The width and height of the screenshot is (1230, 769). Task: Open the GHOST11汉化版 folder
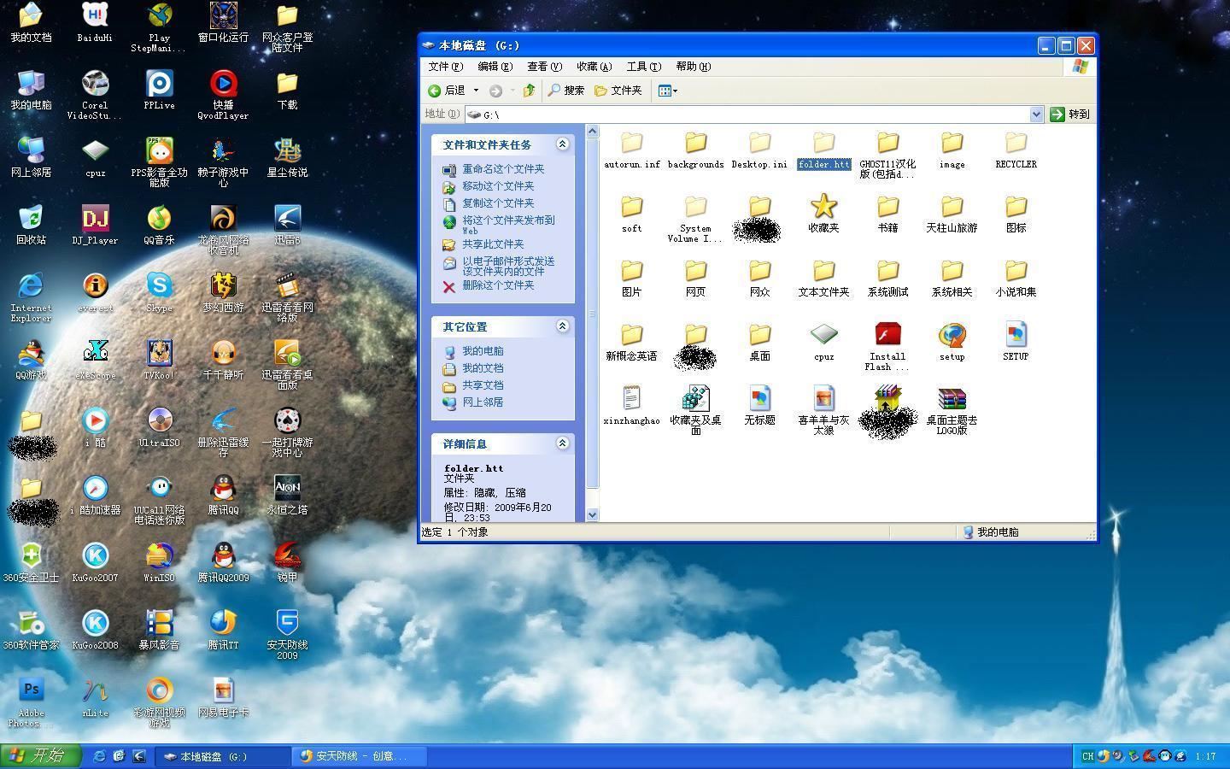click(x=887, y=154)
